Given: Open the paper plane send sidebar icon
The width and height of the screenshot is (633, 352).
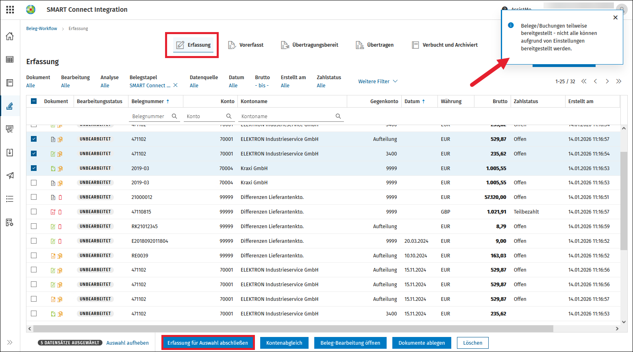Looking at the screenshot, I should pyautogui.click(x=10, y=175).
